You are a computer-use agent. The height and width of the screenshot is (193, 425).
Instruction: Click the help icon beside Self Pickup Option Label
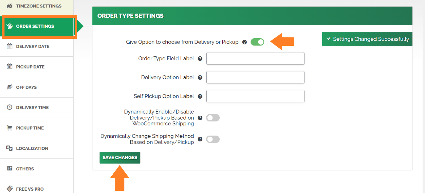pos(200,96)
